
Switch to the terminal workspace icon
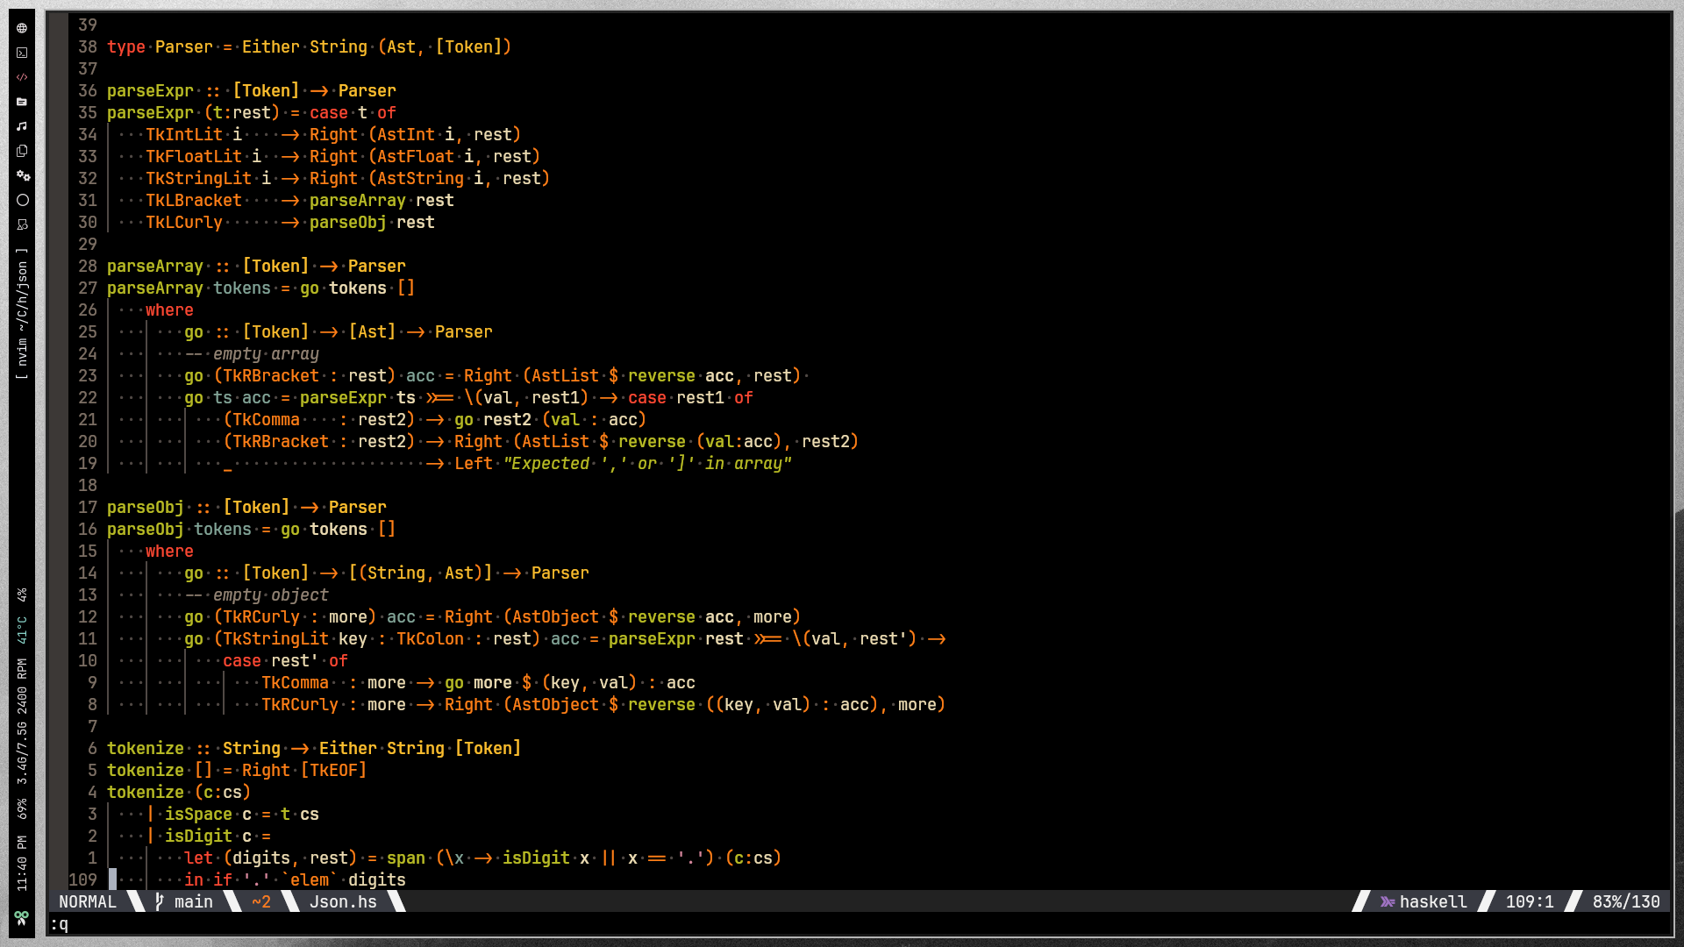[x=22, y=53]
